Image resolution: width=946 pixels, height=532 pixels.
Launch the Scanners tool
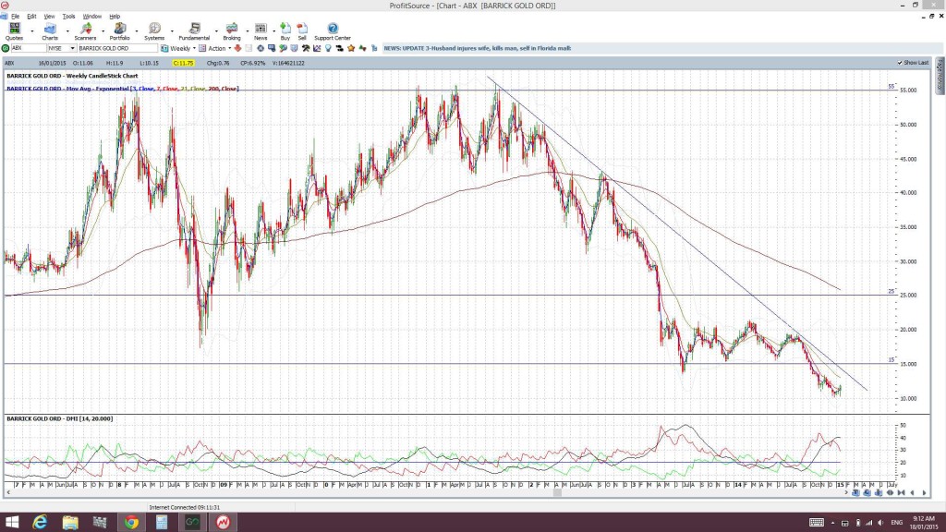(x=85, y=31)
